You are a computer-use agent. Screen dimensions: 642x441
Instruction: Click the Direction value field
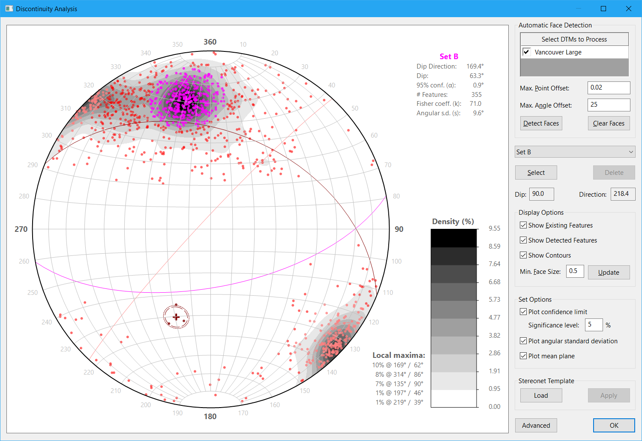[x=623, y=194]
